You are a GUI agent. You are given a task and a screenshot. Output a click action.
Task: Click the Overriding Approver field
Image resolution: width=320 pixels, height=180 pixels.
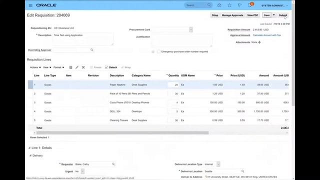(71, 50)
